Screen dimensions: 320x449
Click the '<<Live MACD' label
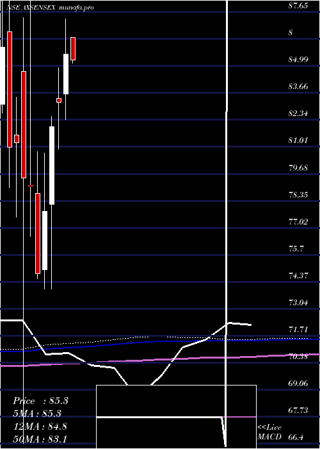pyautogui.click(x=269, y=432)
